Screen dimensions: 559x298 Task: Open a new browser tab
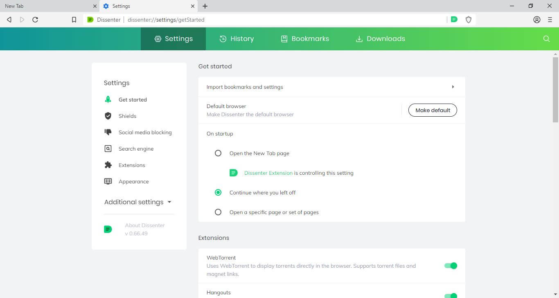205,6
